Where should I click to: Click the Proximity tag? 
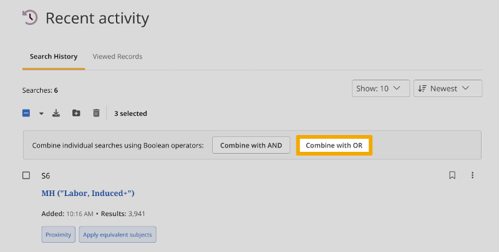coord(59,235)
